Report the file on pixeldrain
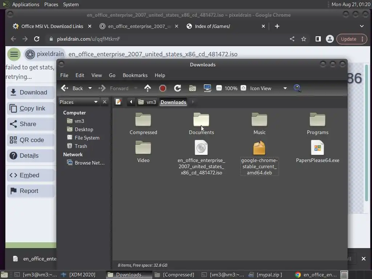This screenshot has width=372, height=279. [31, 191]
